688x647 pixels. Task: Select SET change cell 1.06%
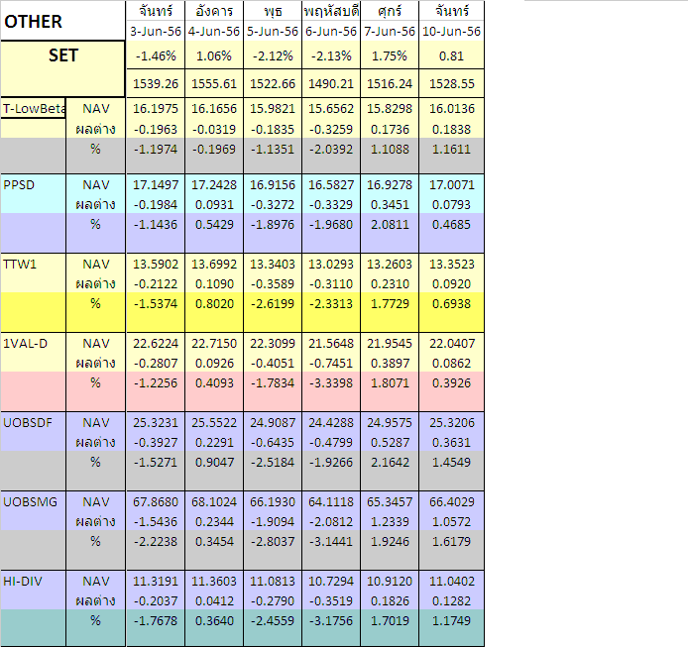coord(214,55)
